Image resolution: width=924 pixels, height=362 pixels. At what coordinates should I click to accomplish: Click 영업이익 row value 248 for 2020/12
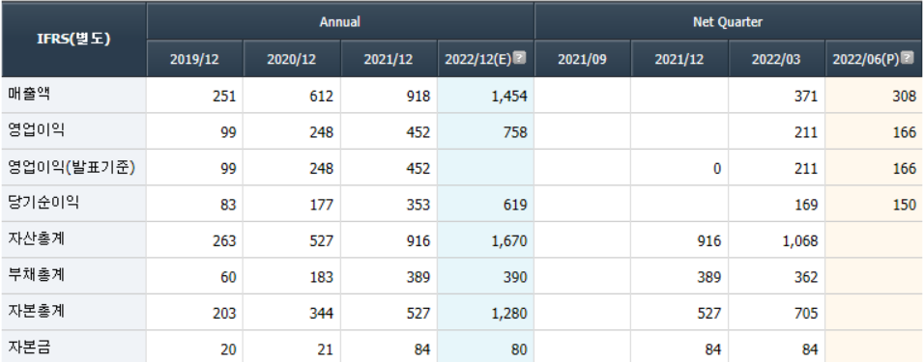click(x=322, y=133)
